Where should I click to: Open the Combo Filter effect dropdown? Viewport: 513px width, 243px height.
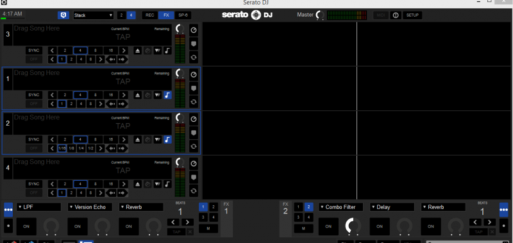(x=341, y=207)
